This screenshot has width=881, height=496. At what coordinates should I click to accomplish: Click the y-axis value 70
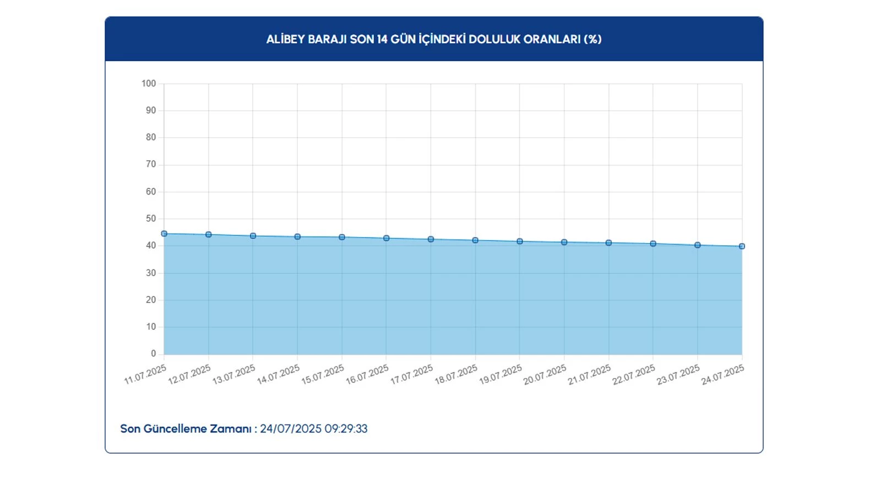point(151,165)
